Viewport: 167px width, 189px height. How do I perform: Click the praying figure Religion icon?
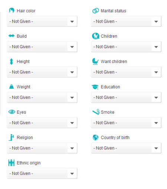[x=11, y=138]
